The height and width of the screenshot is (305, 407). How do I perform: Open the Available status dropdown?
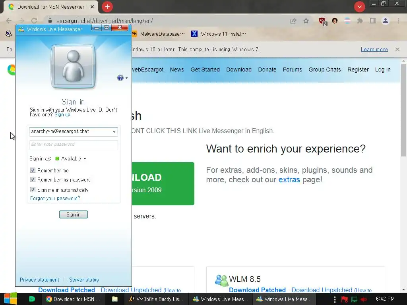tap(71, 158)
